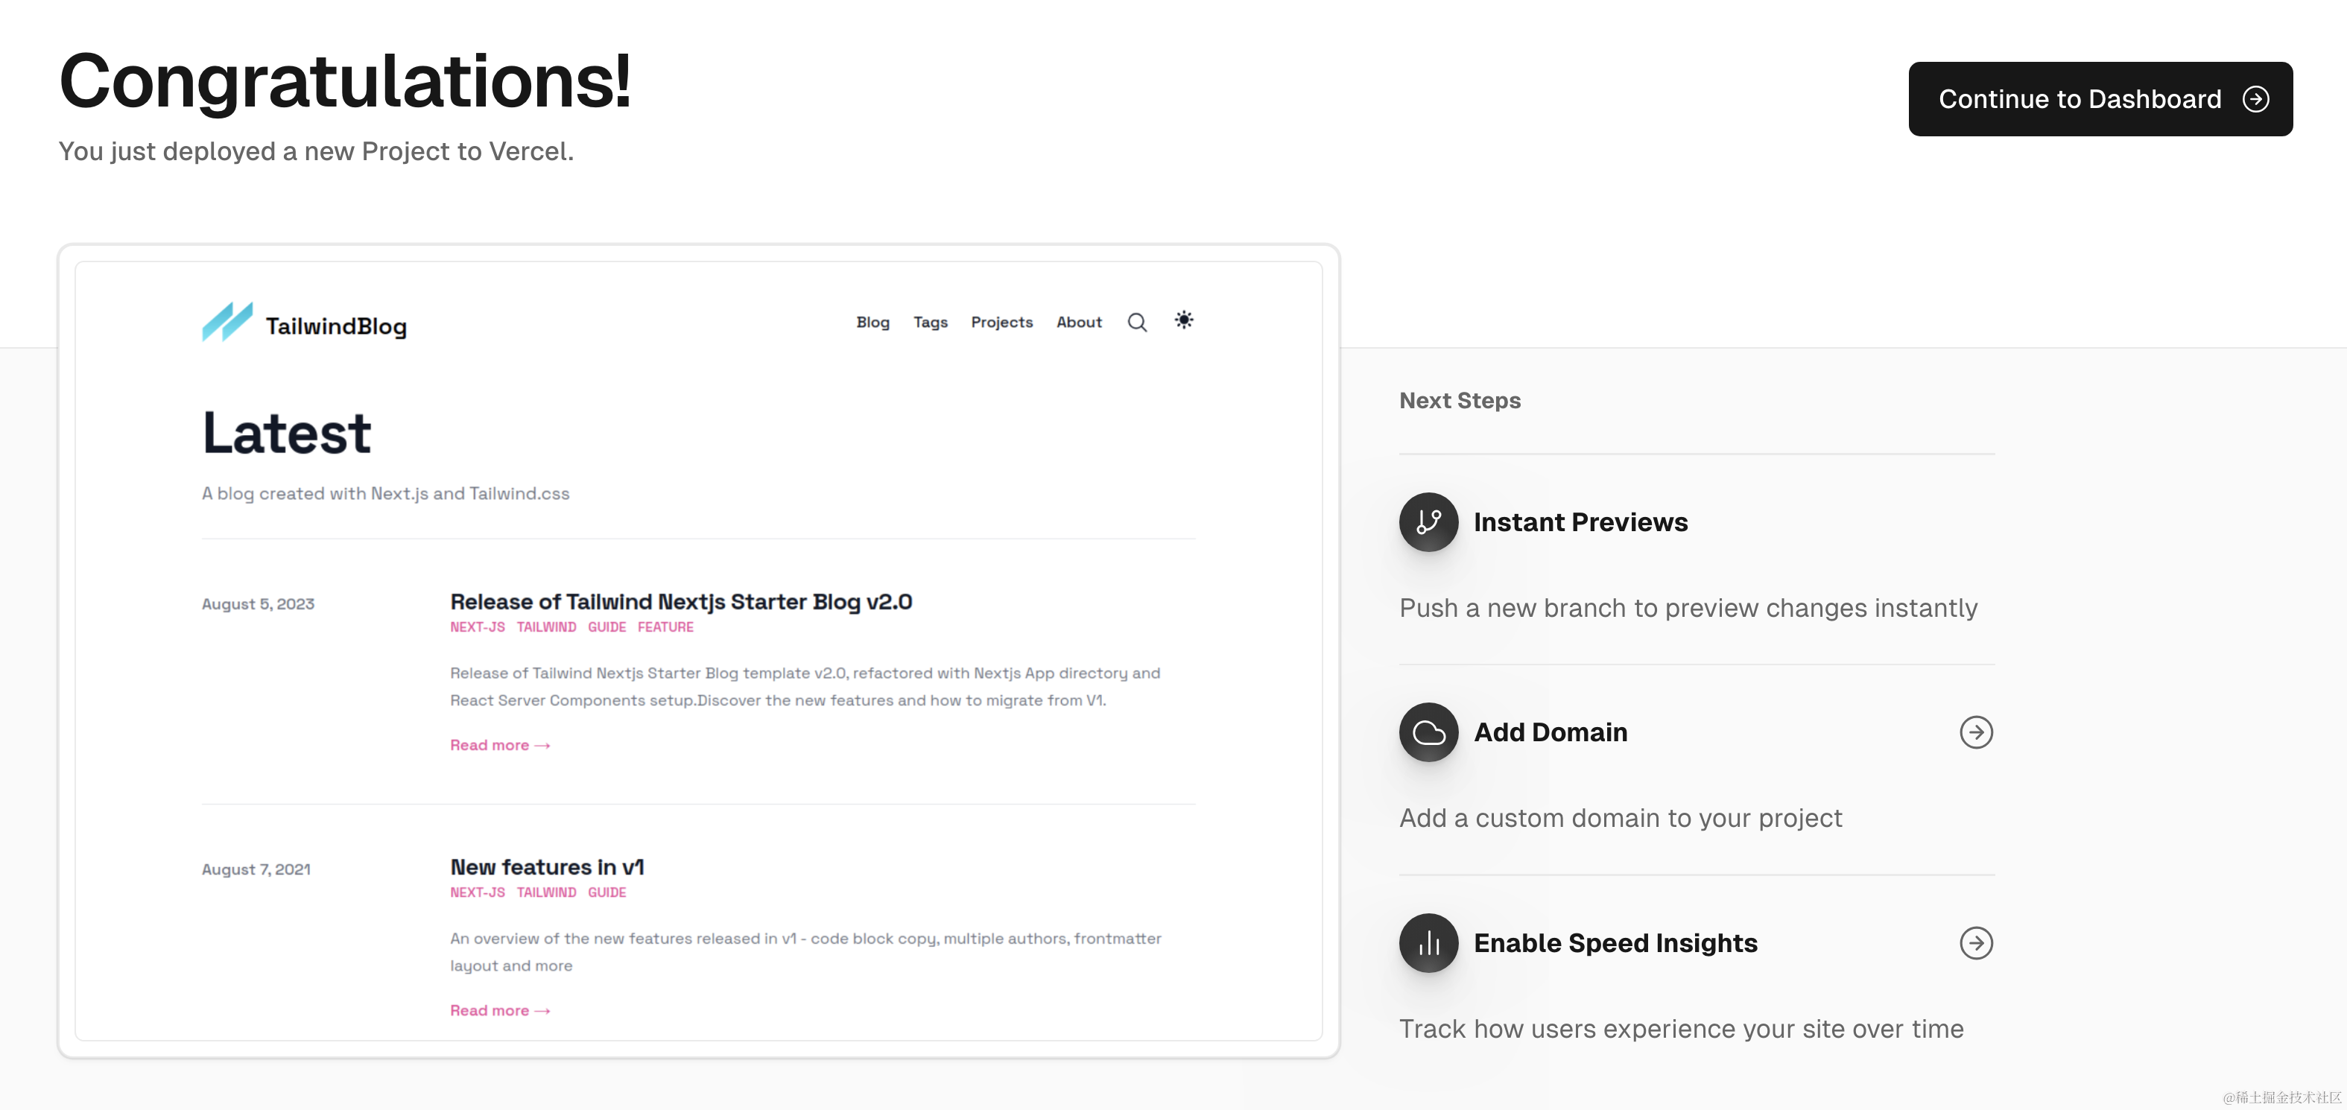
Task: Open the Release of Tailwind Nextjs Starter Blog v2.0 post
Action: tap(680, 603)
